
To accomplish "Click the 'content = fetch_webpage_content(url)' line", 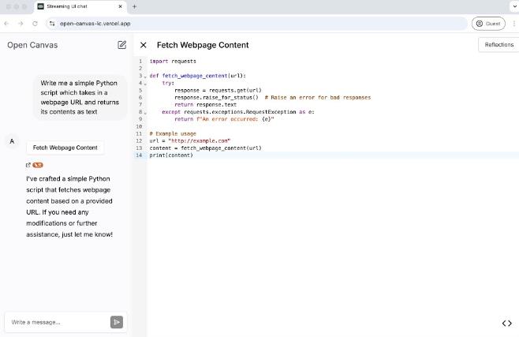I will 205,148.
